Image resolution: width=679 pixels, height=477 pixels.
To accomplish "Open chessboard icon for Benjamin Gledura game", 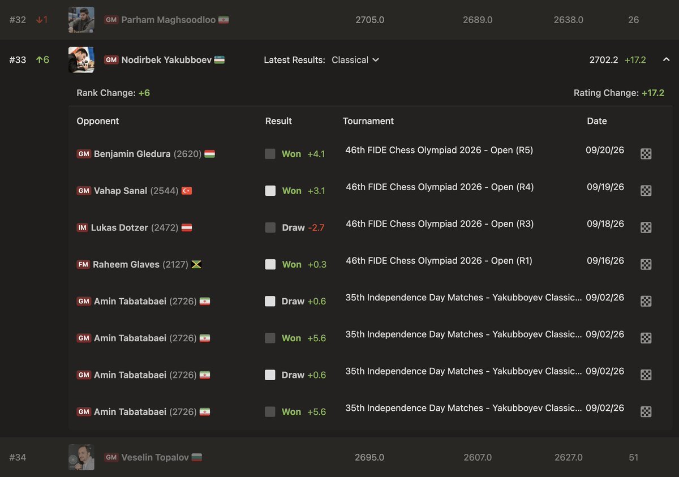I will [x=646, y=154].
